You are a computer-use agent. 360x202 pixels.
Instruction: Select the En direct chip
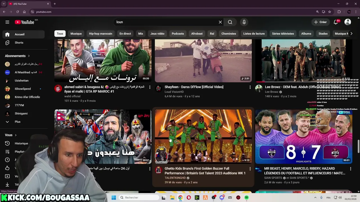[x=125, y=34]
